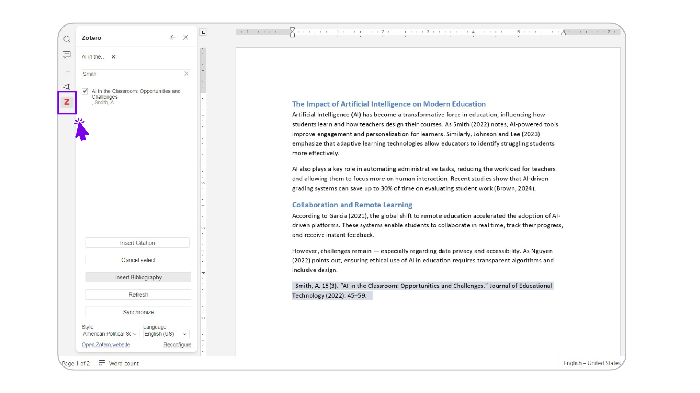
Task: Remove the 'AI in the...' selected tag
Action: click(x=113, y=57)
